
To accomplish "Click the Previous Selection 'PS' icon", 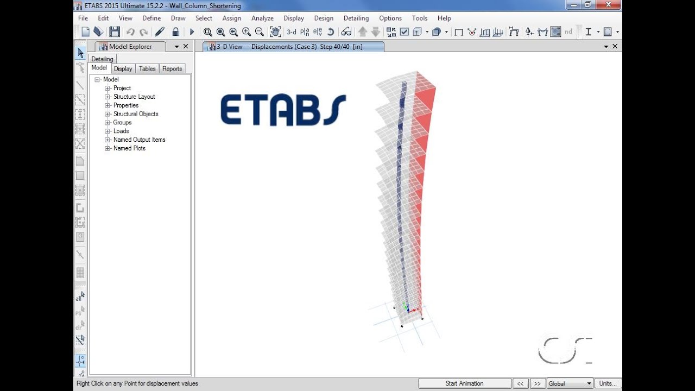I will (80, 311).
